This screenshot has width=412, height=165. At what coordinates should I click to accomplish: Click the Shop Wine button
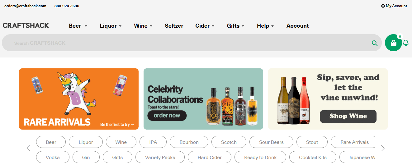[348, 116]
